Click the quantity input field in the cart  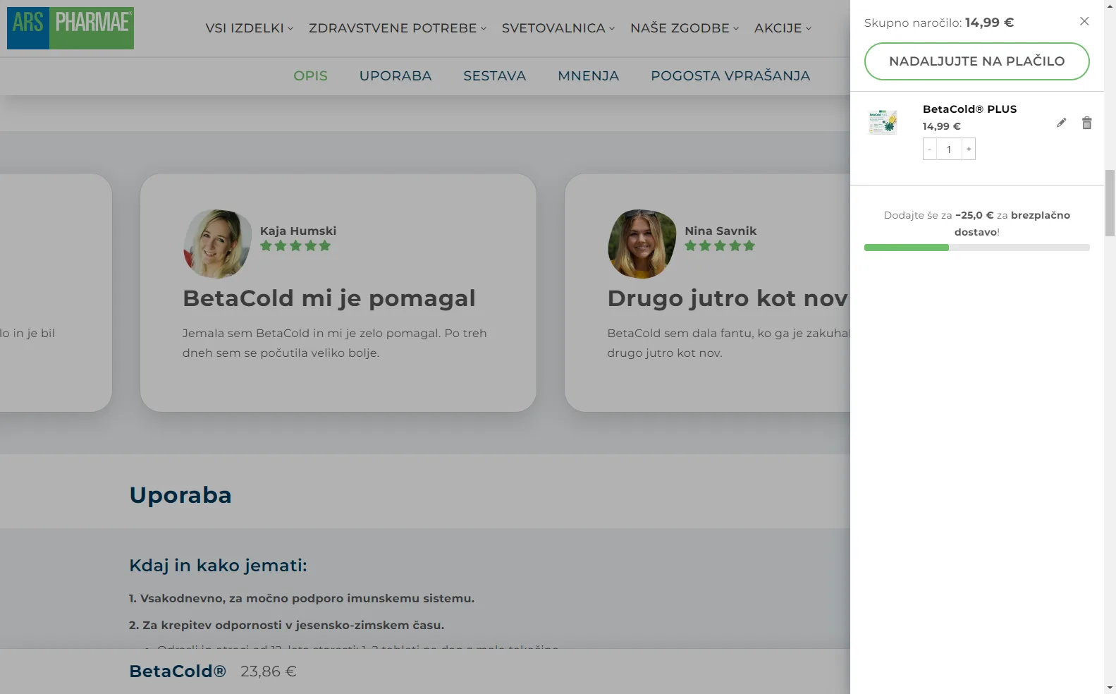click(x=950, y=149)
